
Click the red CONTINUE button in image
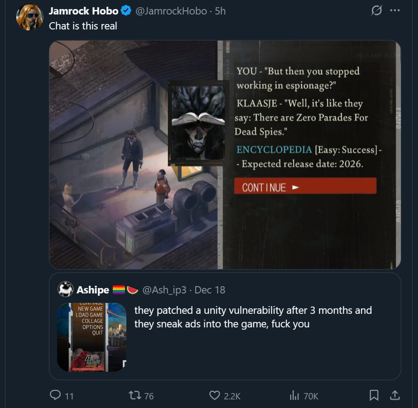pos(305,186)
